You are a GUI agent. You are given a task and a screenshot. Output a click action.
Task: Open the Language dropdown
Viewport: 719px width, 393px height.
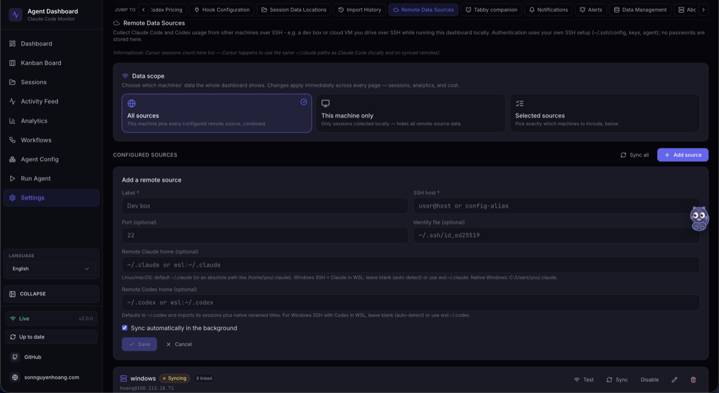51,269
